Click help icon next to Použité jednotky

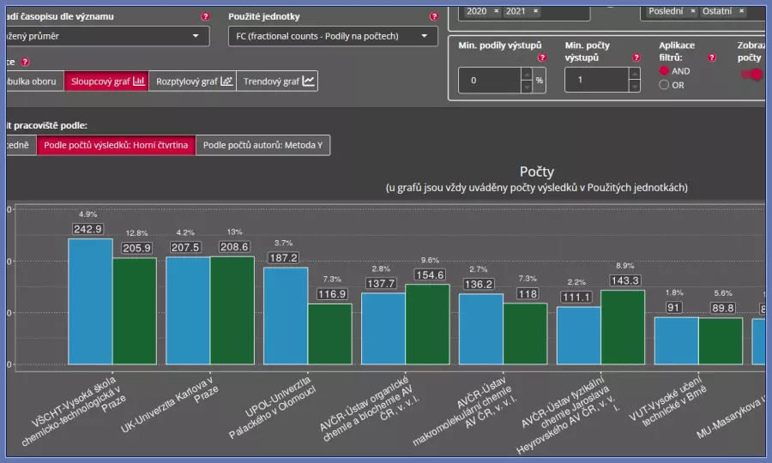tap(432, 16)
